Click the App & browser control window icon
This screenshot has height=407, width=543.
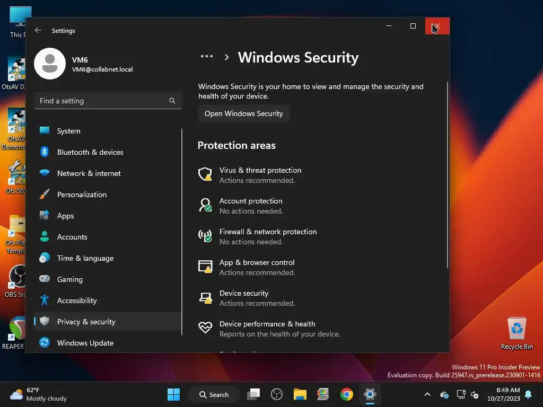[x=205, y=267]
